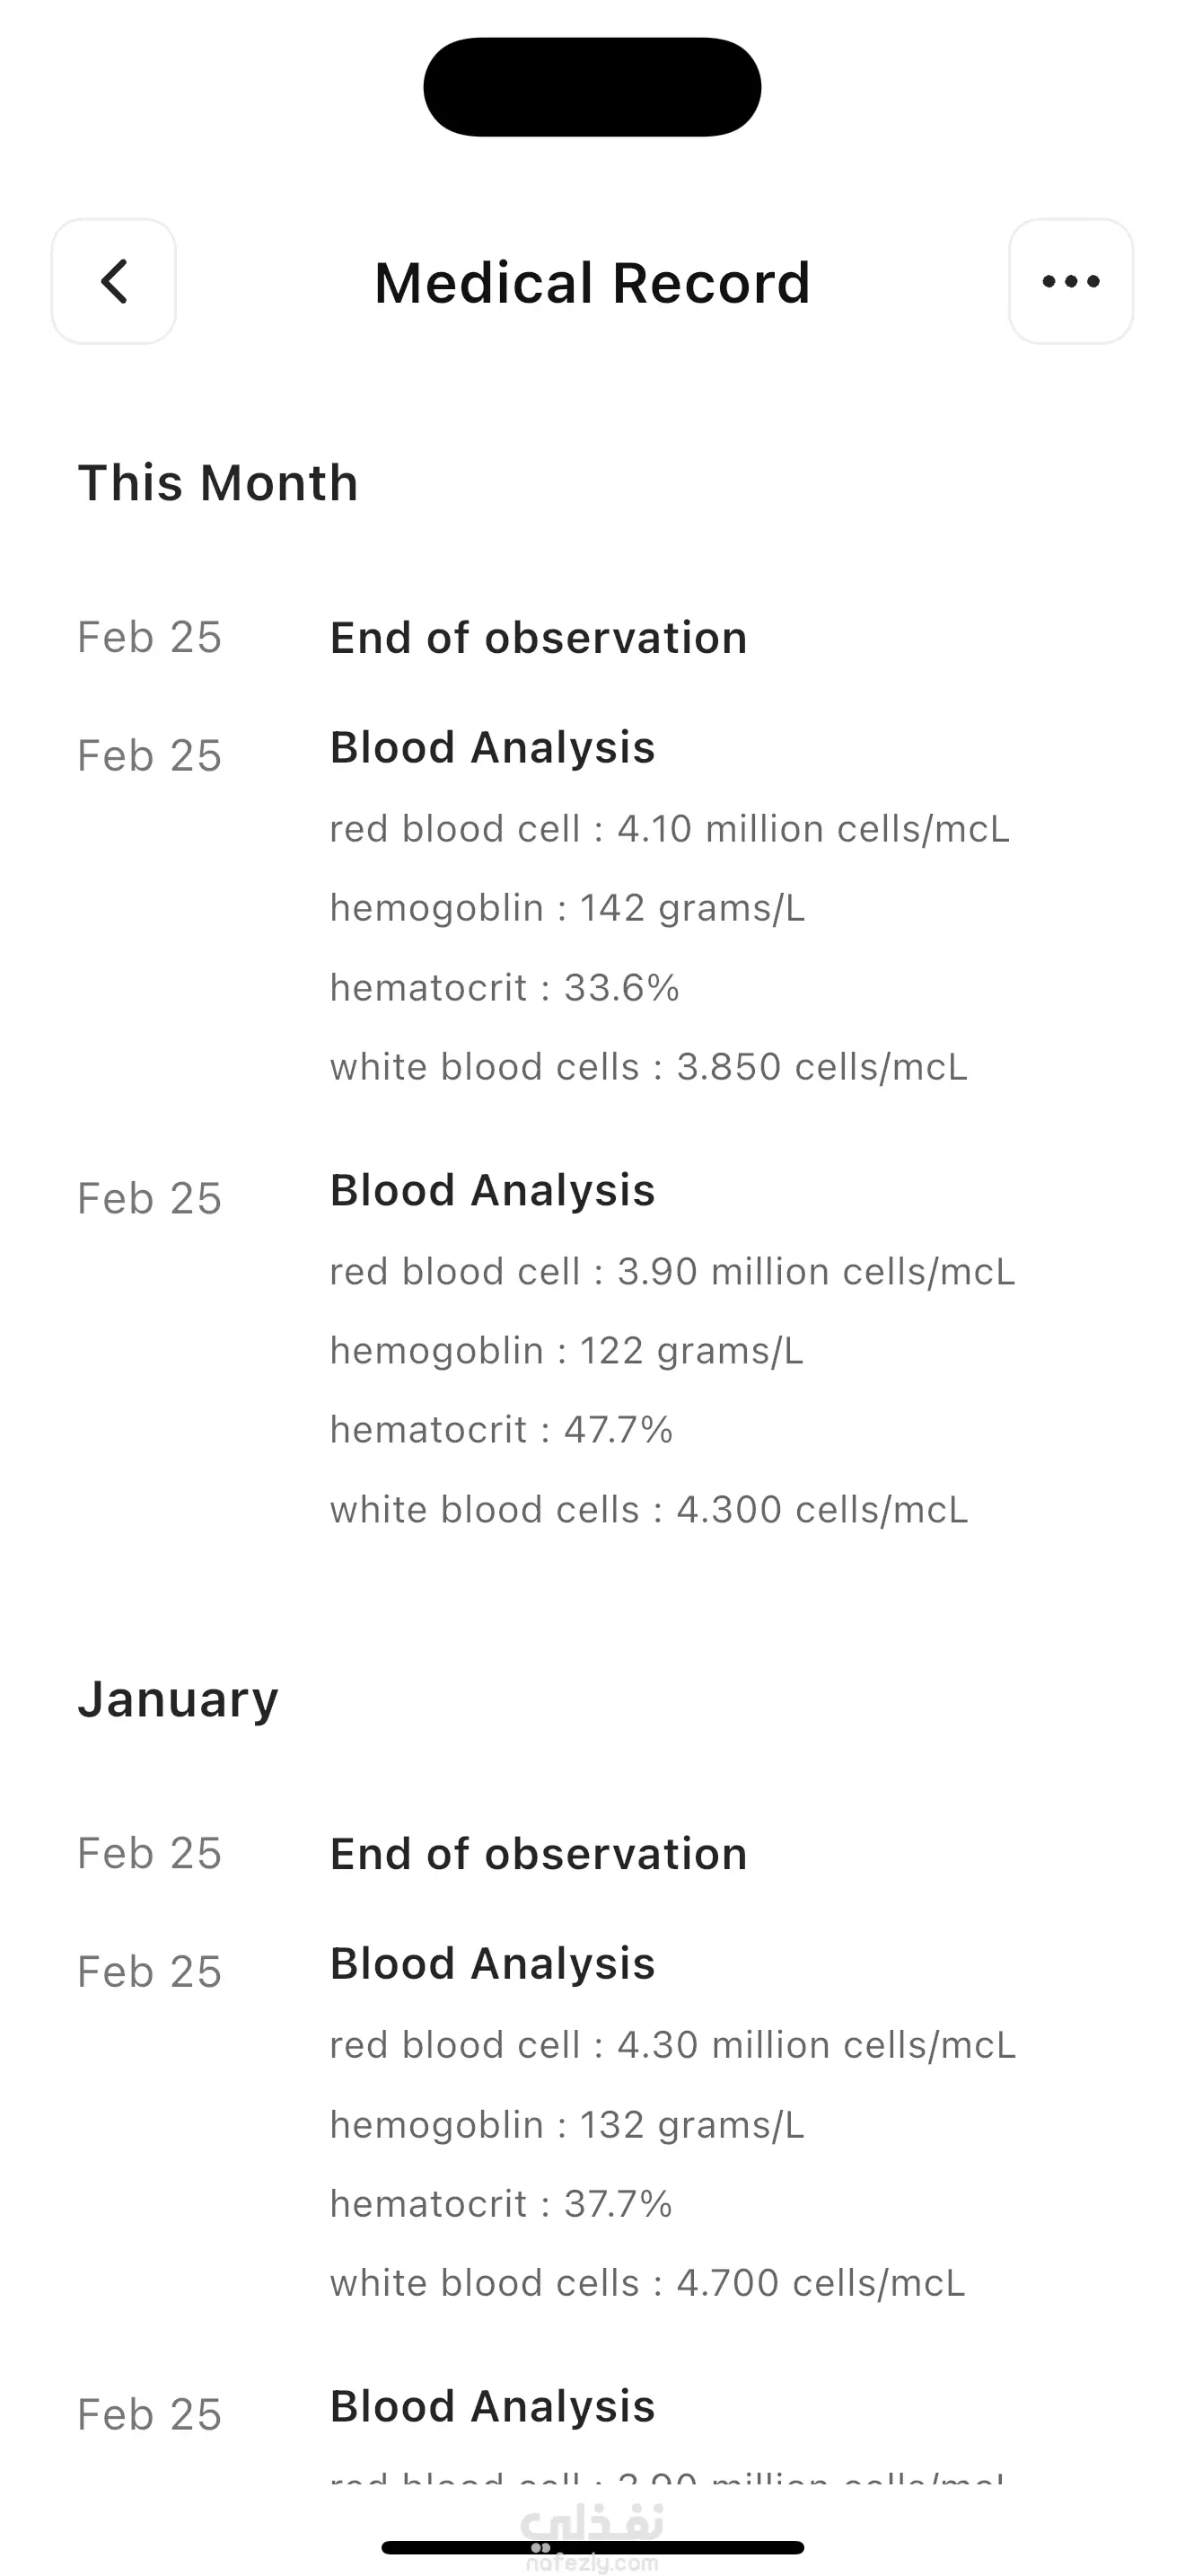Tap the January section header
This screenshot has height=2576, width=1185.
[178, 1700]
